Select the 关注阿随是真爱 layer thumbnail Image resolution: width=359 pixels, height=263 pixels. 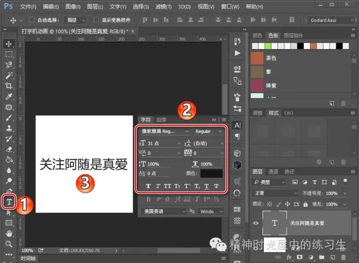coord(275,223)
